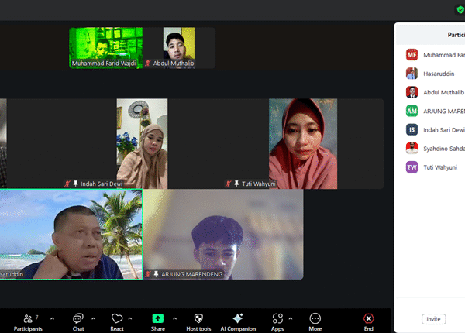Select Hasaruddin name in participants list

439,74
